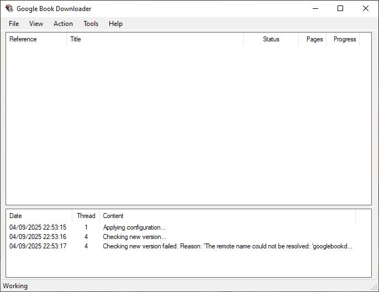
Task: Open the File menu
Action: 14,24
